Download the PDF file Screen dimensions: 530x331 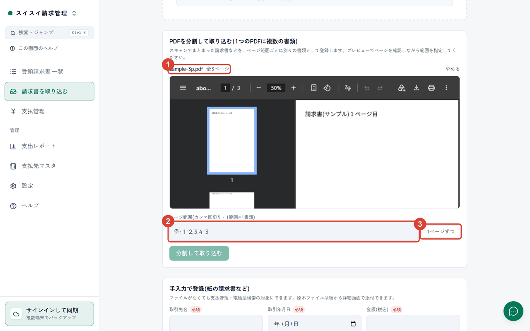(x=417, y=88)
